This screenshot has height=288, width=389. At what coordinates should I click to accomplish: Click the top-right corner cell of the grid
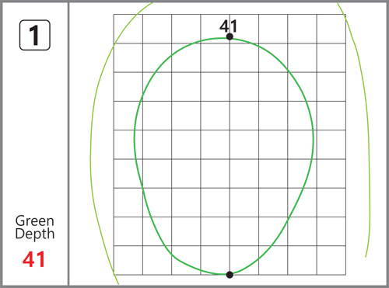[331, 29]
